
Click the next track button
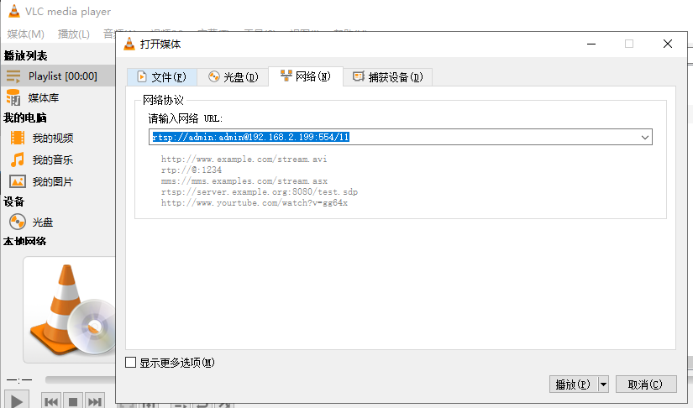(95, 401)
